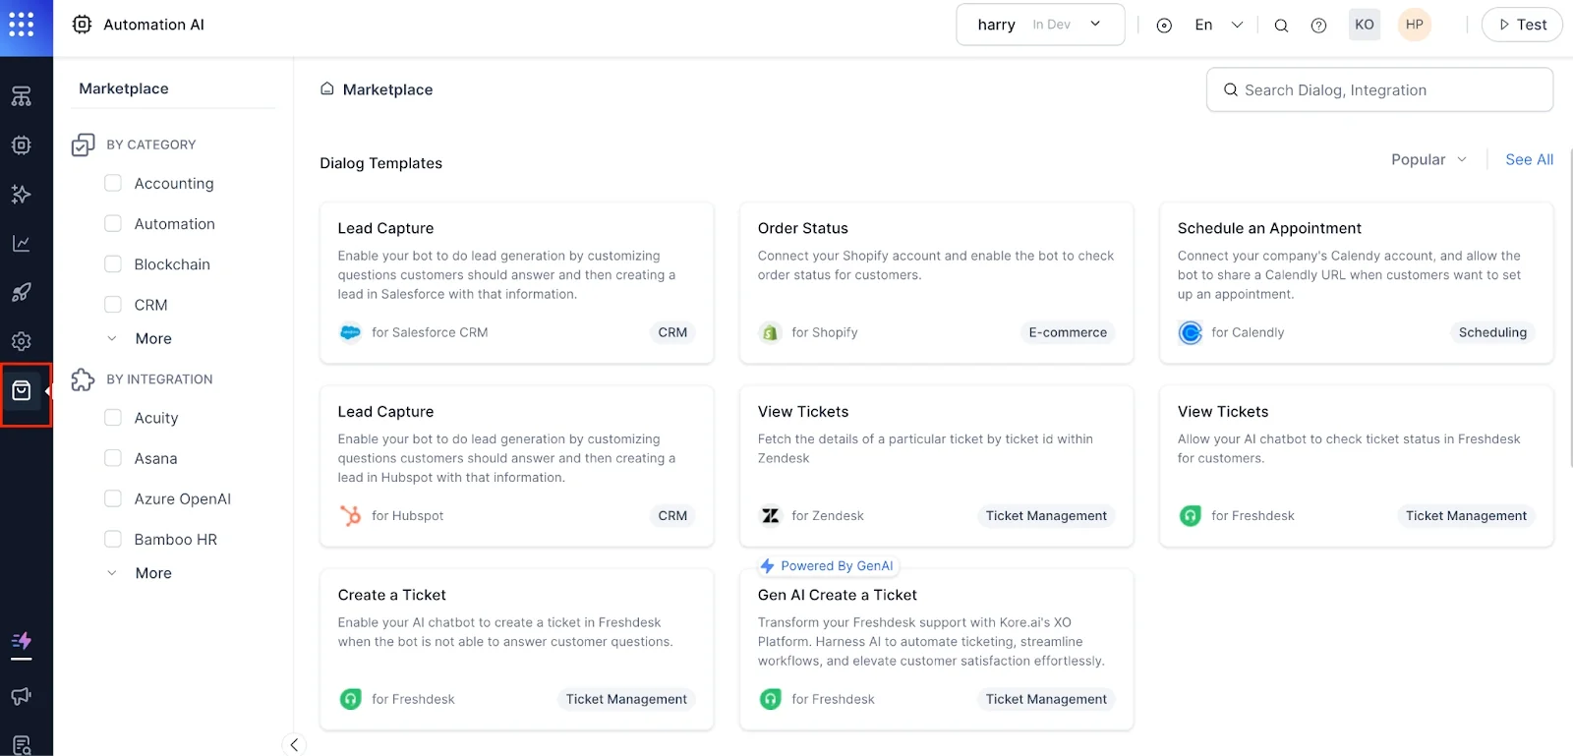Open the megaphone announcements sidebar icon
This screenshot has width=1573, height=756.
coord(22,696)
